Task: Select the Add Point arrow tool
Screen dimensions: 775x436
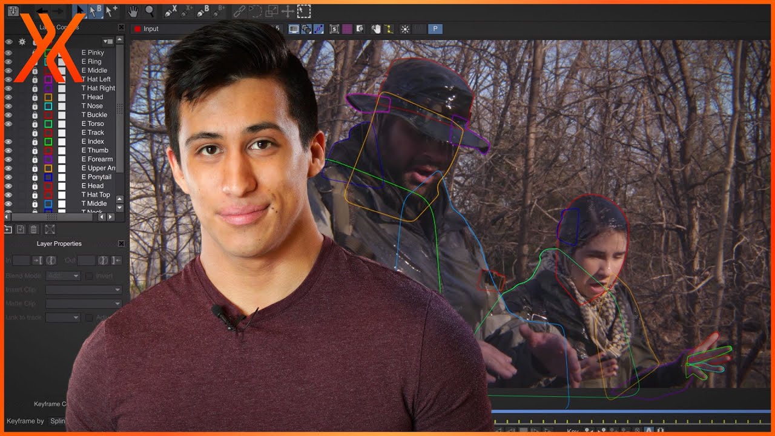Action: 111,11
